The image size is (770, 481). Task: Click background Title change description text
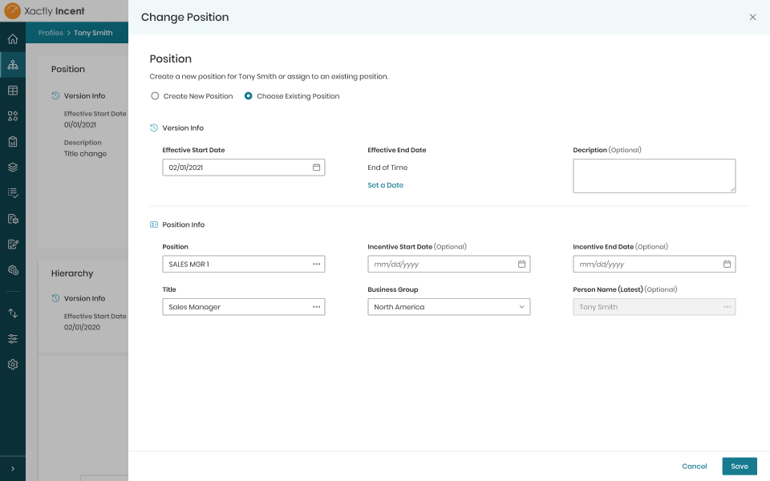click(x=85, y=154)
